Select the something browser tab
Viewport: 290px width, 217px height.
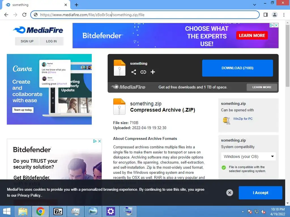click(x=36, y=5)
